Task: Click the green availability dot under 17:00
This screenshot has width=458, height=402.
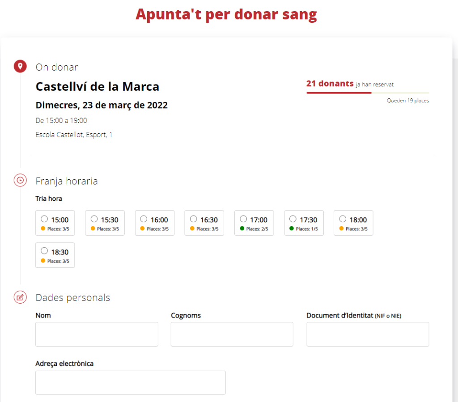Action: [242, 229]
